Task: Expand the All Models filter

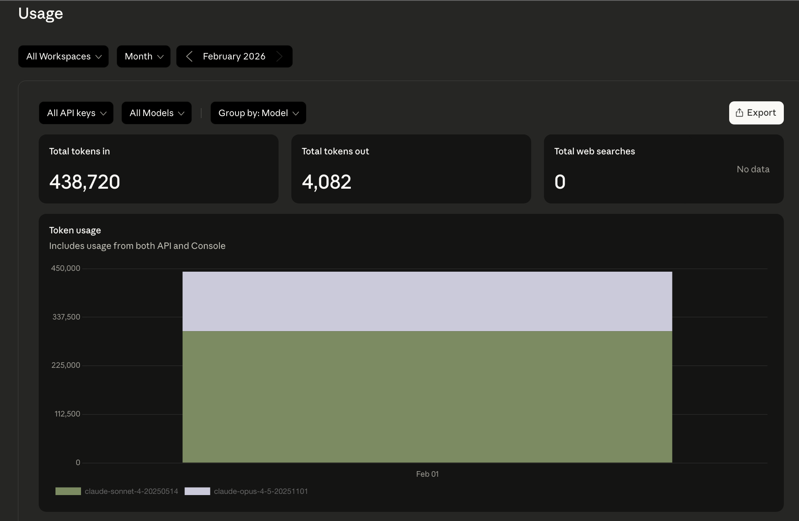Action: click(x=156, y=113)
